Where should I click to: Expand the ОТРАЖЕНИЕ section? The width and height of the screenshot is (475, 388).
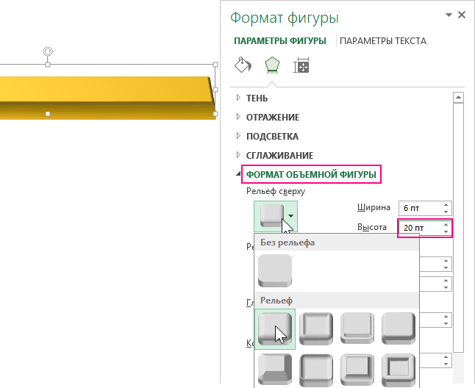tap(238, 117)
